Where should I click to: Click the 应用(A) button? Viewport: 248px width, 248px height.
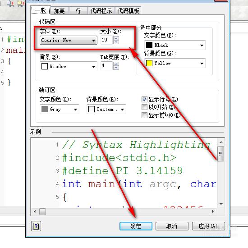coord(208,226)
